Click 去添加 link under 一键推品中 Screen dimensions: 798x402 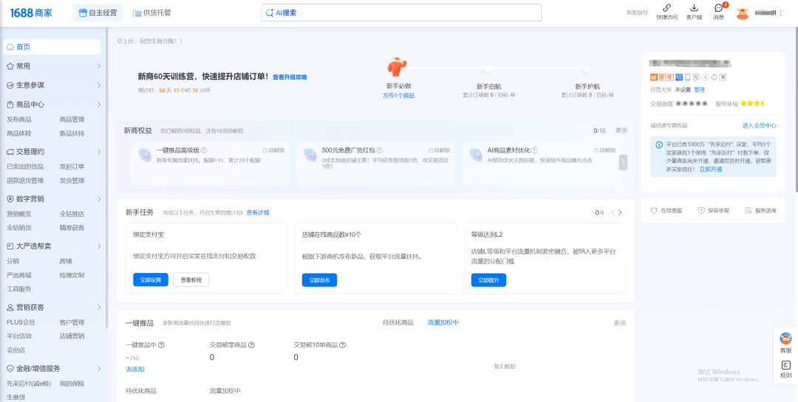(135, 370)
